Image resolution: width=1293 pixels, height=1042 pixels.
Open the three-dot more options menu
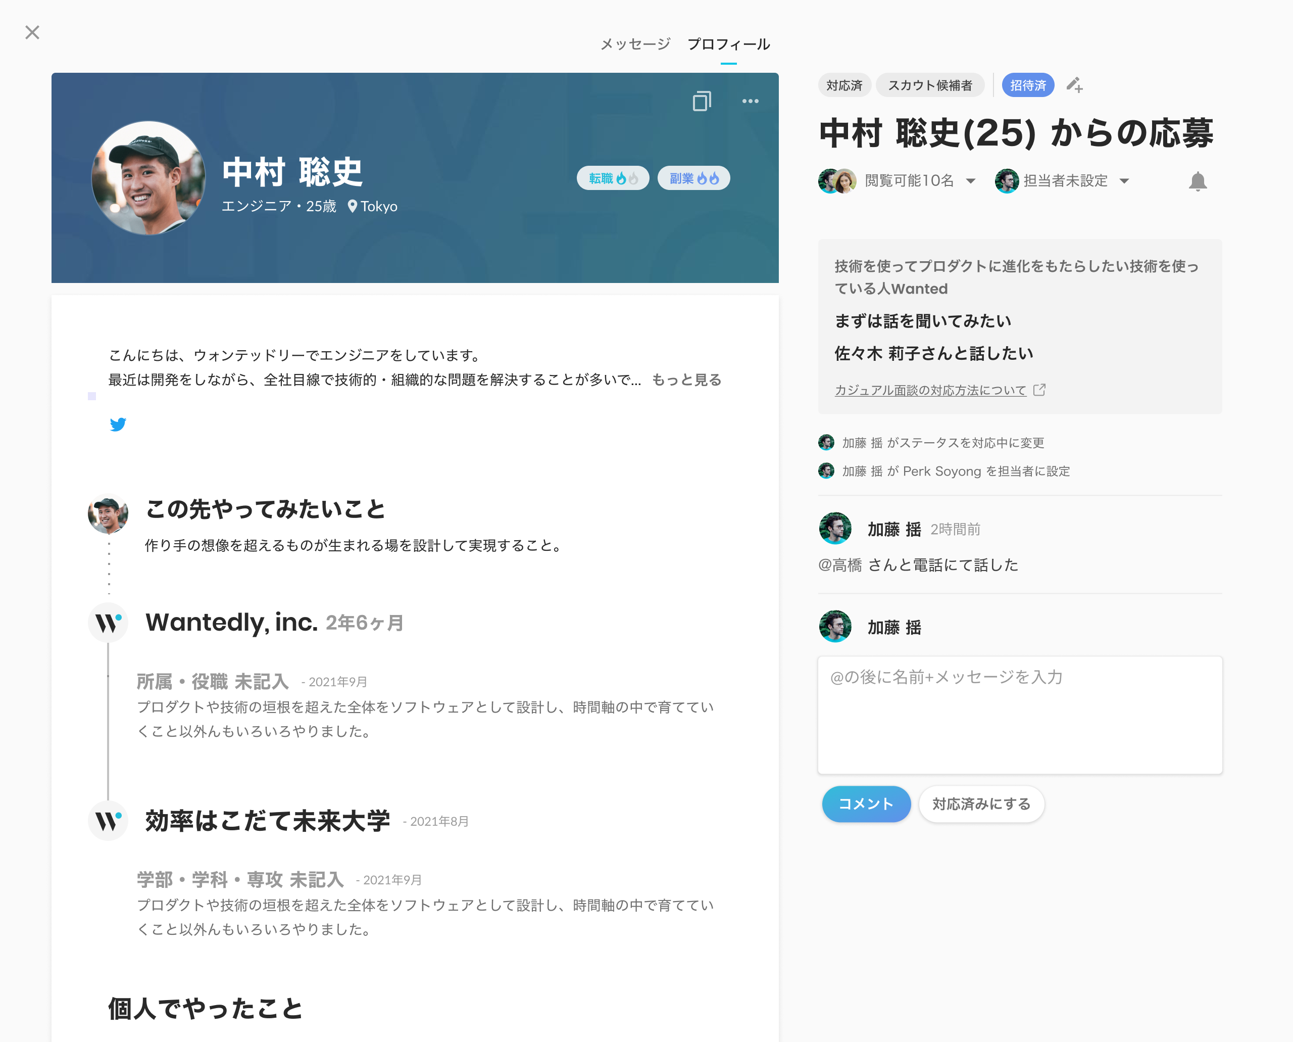[x=750, y=101]
